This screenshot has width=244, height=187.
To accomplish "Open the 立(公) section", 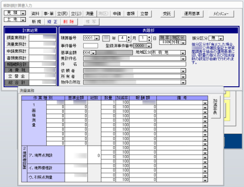I will pos(76,13).
